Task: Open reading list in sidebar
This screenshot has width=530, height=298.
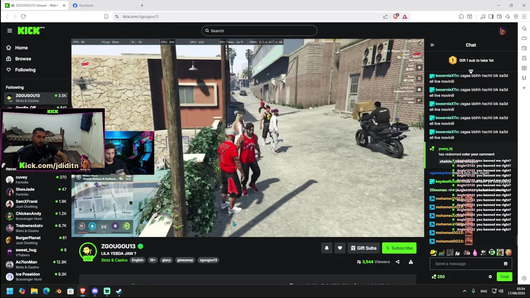Action: [x=524, y=68]
